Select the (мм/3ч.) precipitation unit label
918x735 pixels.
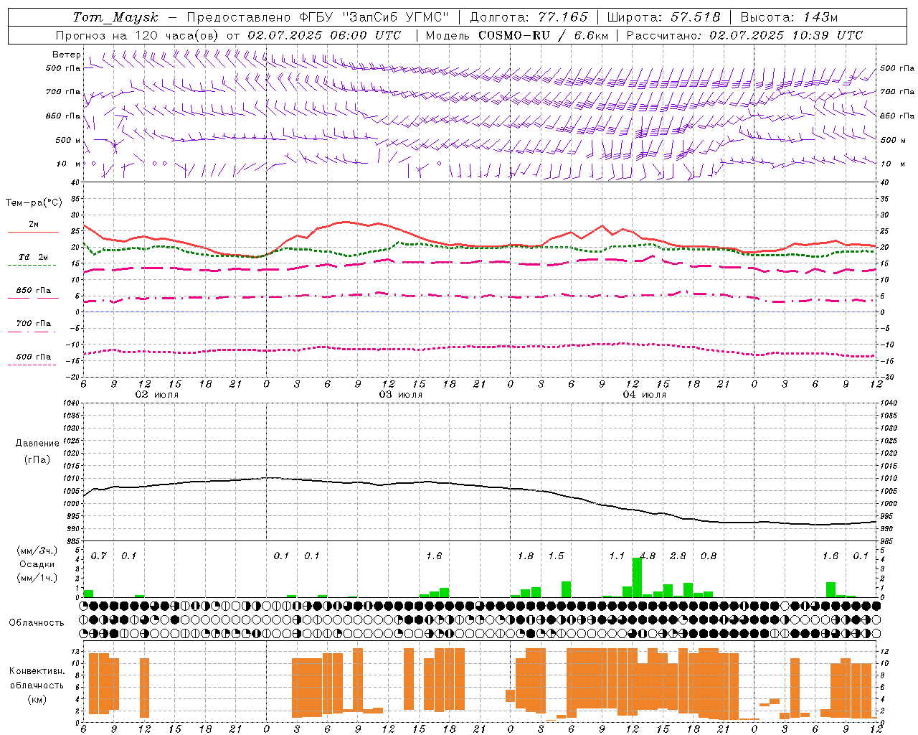(37, 551)
